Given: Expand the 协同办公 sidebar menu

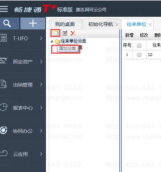Looking at the screenshot, I should (41, 131).
